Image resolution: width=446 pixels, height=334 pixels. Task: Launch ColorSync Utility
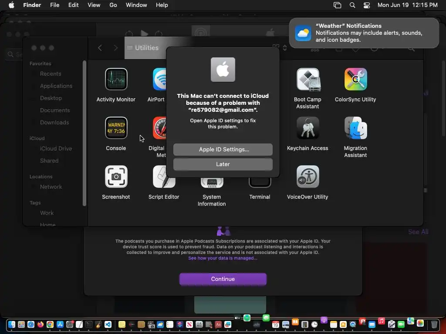pos(355,79)
